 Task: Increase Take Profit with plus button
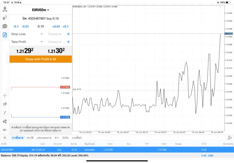68,42
